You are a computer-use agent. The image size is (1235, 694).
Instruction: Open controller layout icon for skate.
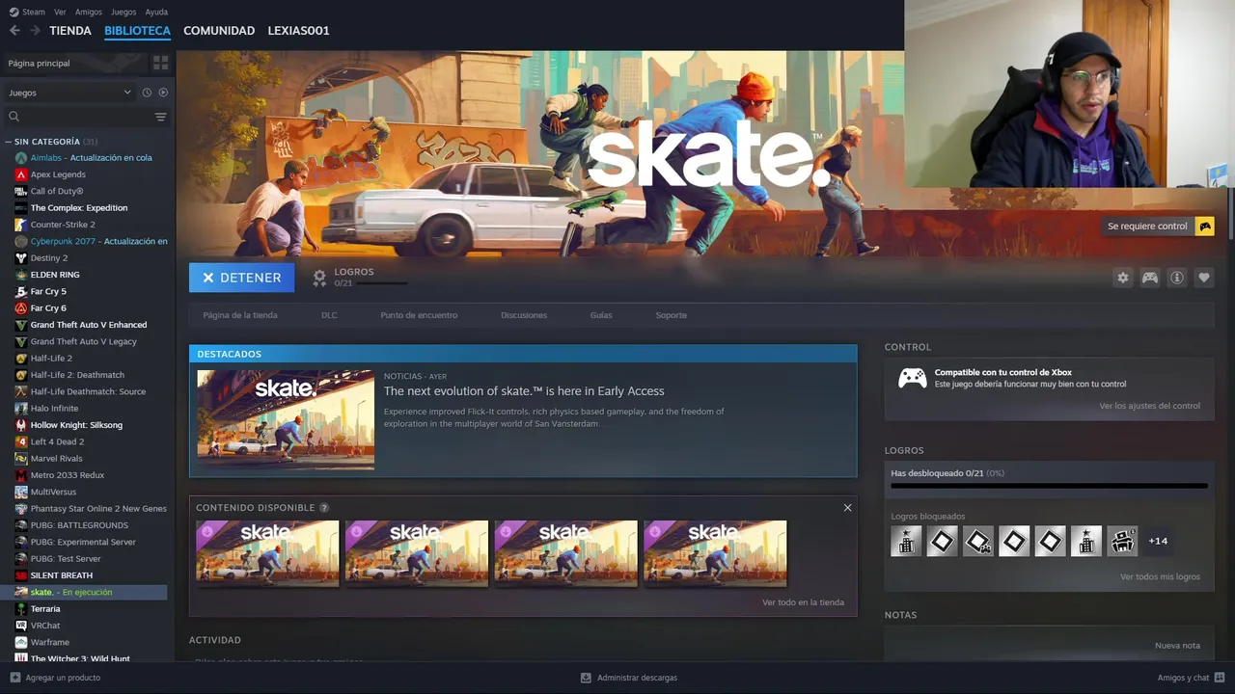click(x=1150, y=278)
